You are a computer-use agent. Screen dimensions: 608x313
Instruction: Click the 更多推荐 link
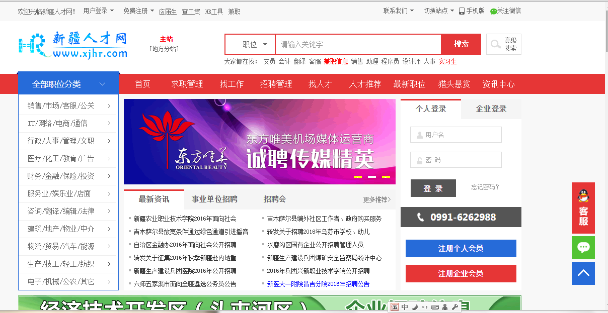pyautogui.click(x=377, y=199)
